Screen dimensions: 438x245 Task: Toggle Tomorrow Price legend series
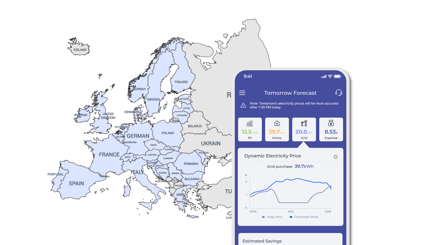click(304, 217)
